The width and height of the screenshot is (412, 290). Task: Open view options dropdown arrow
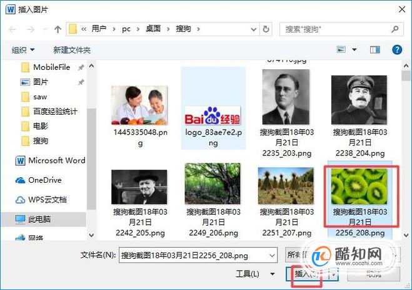354,49
